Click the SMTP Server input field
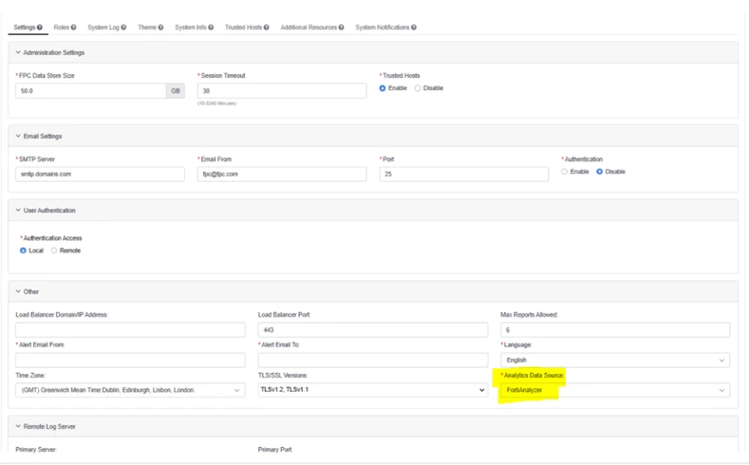The height and width of the screenshot is (465, 749). coord(100,175)
